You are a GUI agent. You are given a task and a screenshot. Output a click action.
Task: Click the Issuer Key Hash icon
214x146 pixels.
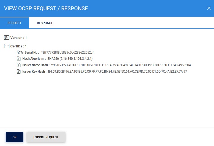[19, 72]
